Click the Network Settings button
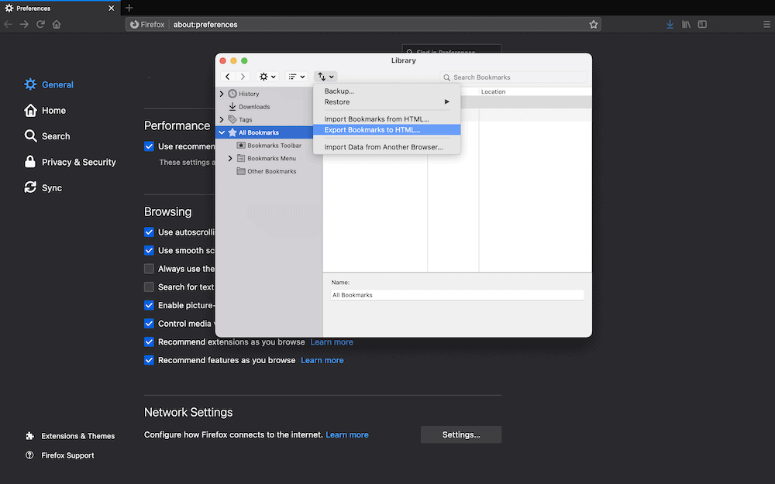Image resolution: width=775 pixels, height=484 pixels. coord(460,434)
